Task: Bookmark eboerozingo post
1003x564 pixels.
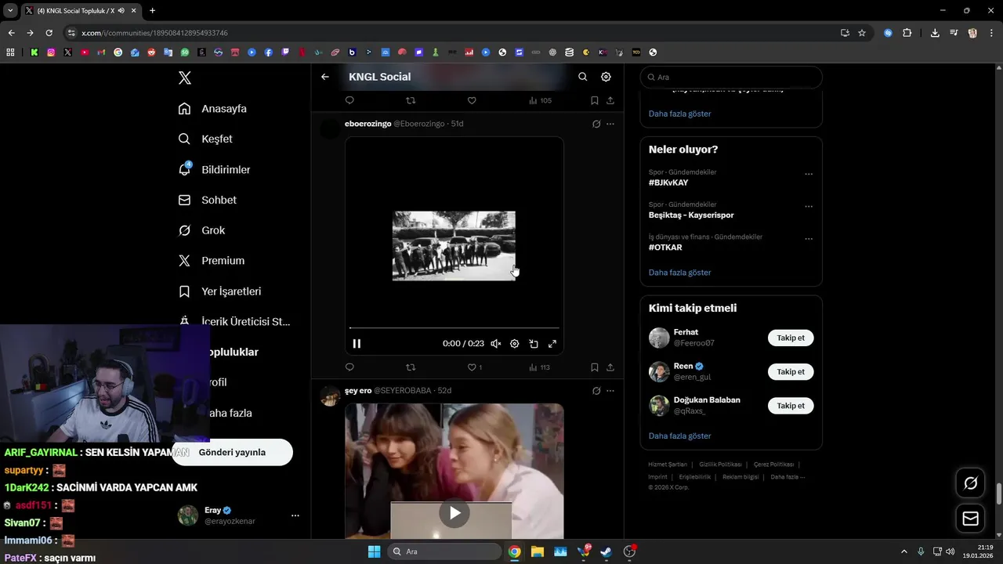Action: click(595, 367)
